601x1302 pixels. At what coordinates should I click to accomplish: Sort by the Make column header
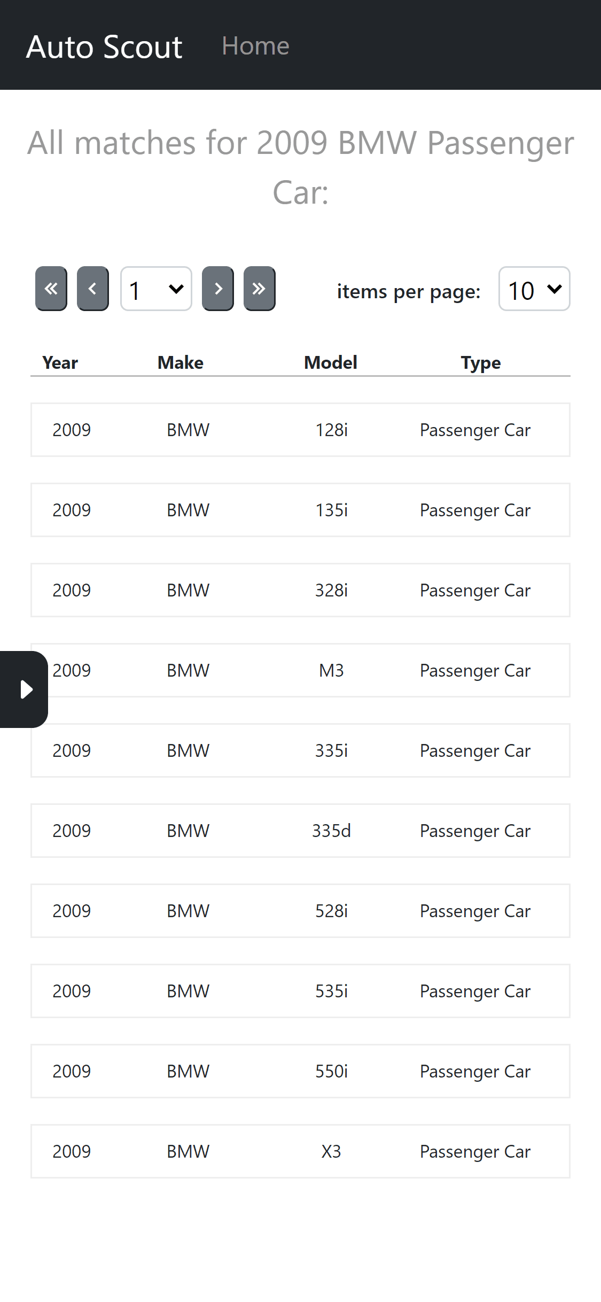181,362
